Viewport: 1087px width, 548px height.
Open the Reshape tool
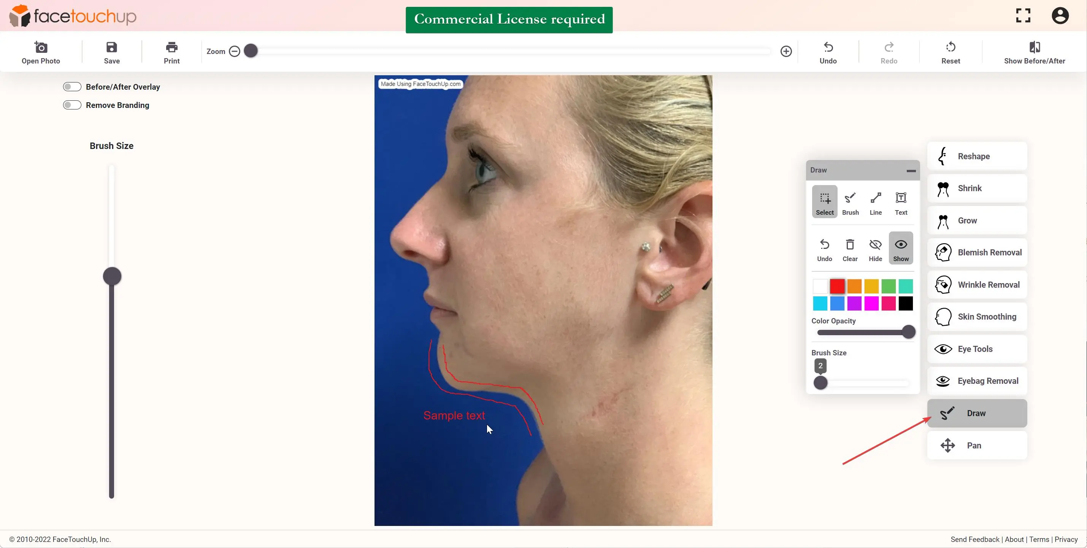(977, 156)
